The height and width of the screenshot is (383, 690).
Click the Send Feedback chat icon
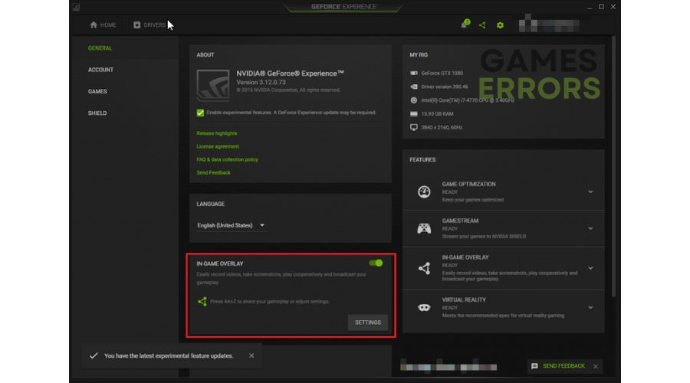point(534,366)
